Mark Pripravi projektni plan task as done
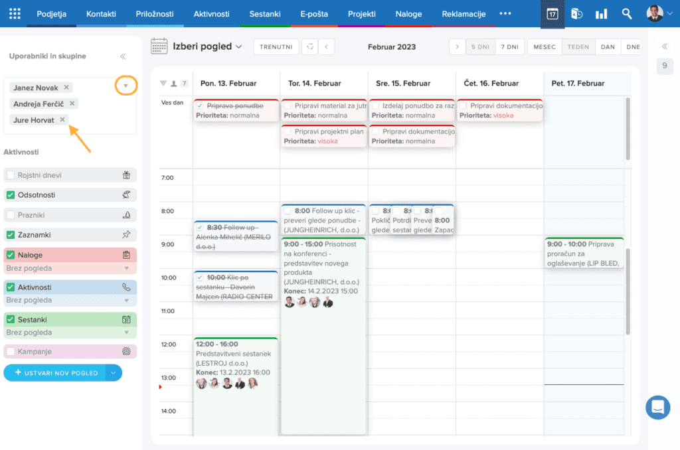Image resolution: width=680 pixels, height=450 pixels. point(288,131)
